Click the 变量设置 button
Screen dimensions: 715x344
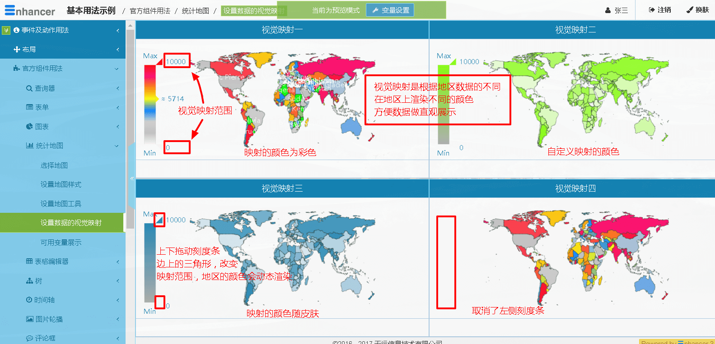[x=390, y=10]
